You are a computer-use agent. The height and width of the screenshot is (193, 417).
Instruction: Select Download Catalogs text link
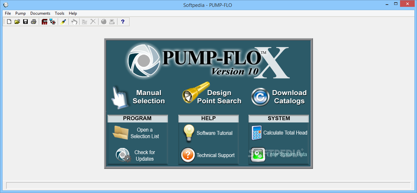pyautogui.click(x=289, y=97)
